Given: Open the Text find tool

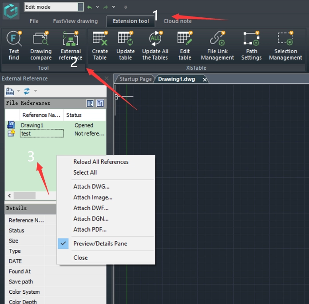Looking at the screenshot, I should click(x=14, y=46).
